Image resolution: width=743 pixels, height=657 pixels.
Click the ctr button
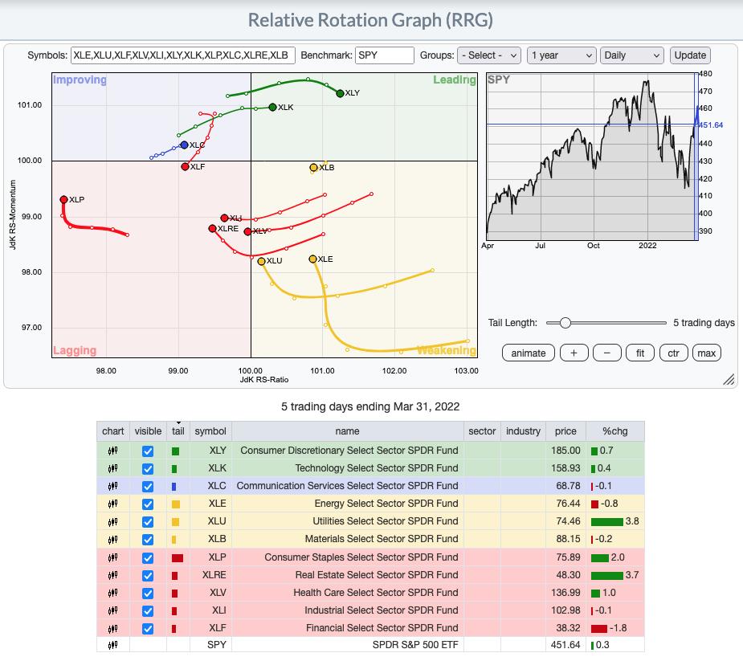(x=673, y=353)
